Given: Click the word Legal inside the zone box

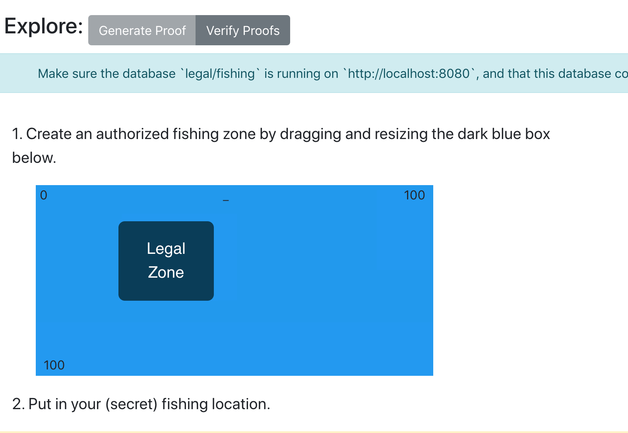Looking at the screenshot, I should click(x=166, y=249).
